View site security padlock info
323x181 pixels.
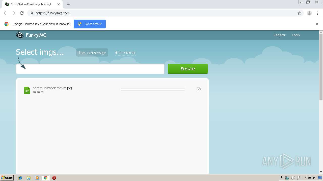tap(32, 13)
